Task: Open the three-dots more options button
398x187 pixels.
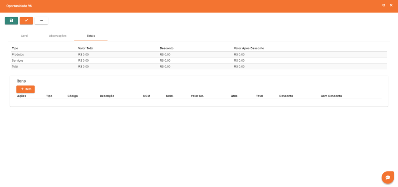Action: pyautogui.click(x=41, y=21)
